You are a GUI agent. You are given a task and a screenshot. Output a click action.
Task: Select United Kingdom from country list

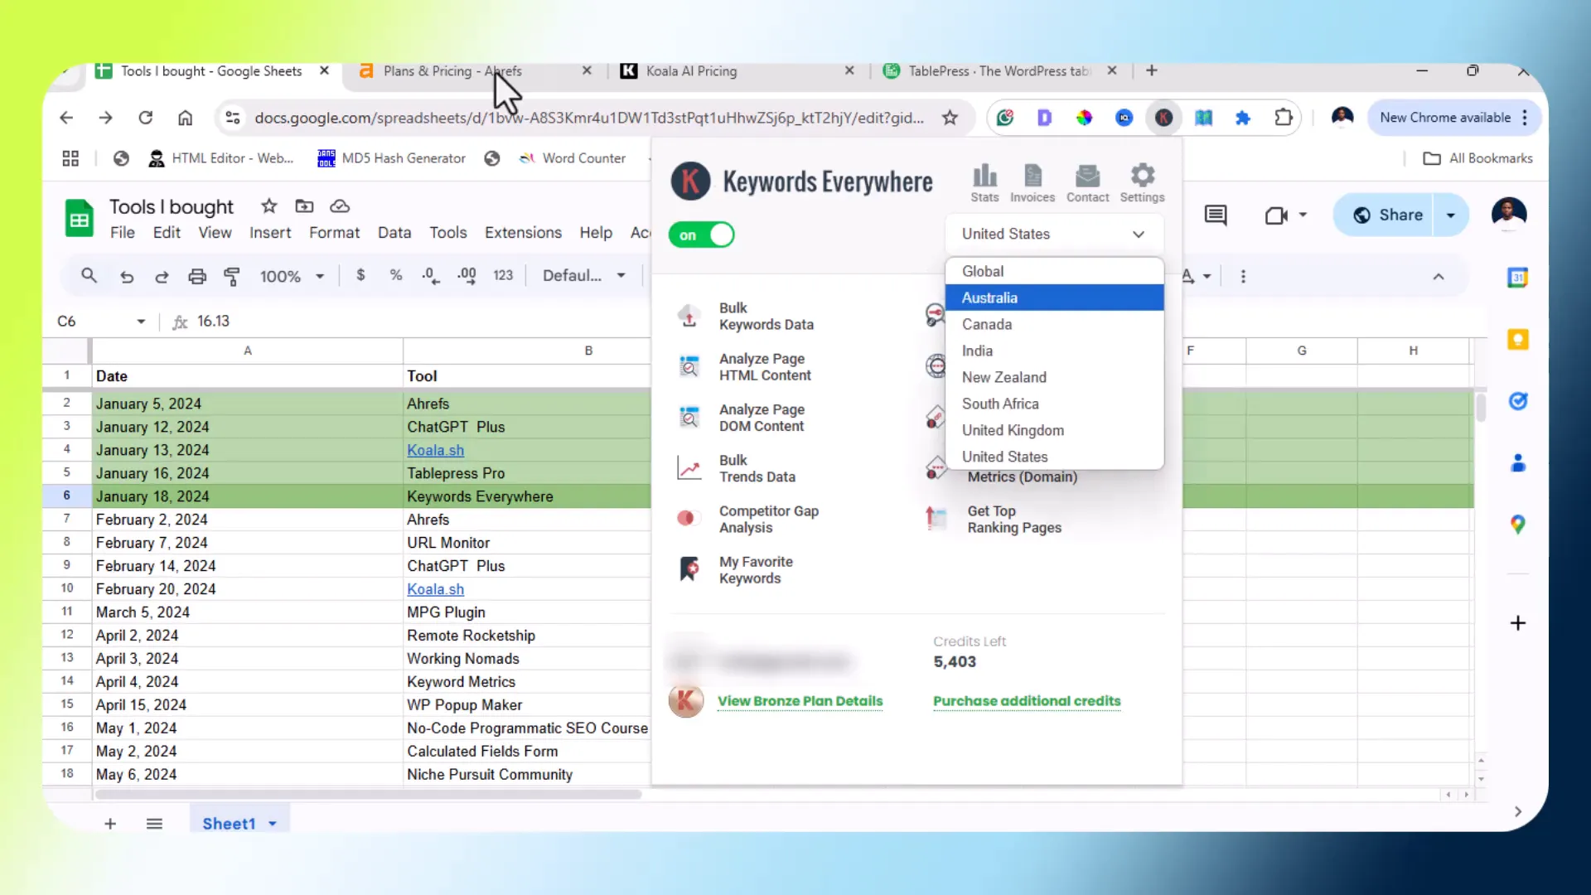[1054, 430]
